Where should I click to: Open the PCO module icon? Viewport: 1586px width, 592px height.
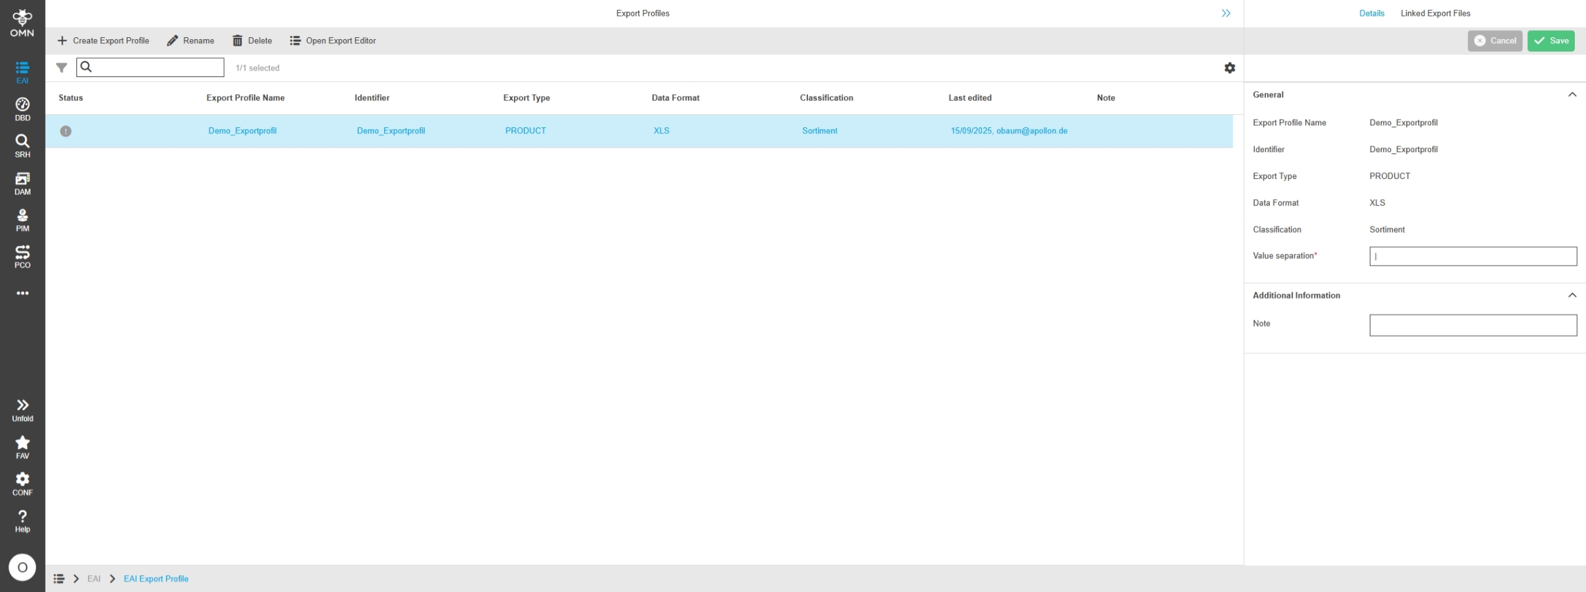click(22, 257)
